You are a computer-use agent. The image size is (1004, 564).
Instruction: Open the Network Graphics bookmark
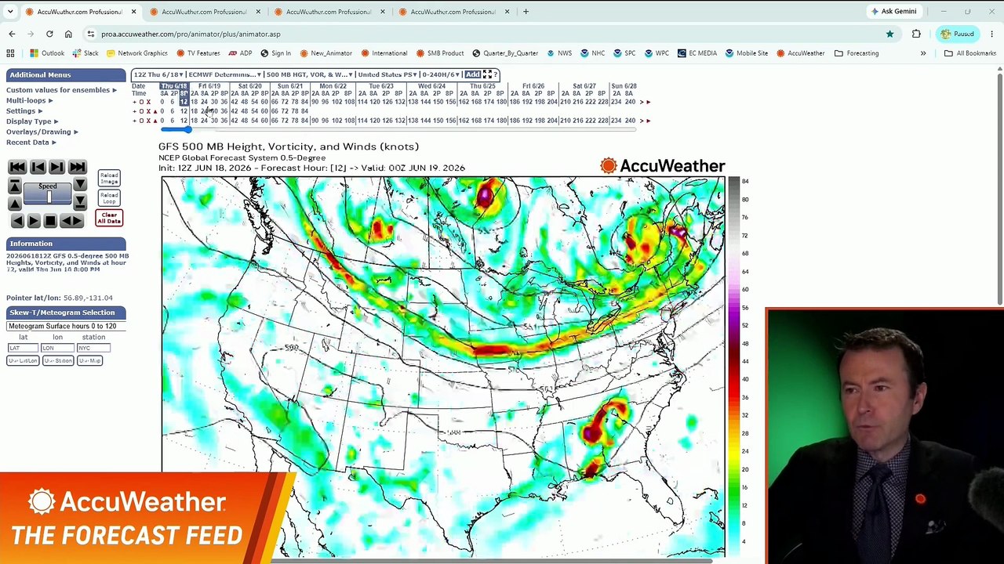click(136, 53)
